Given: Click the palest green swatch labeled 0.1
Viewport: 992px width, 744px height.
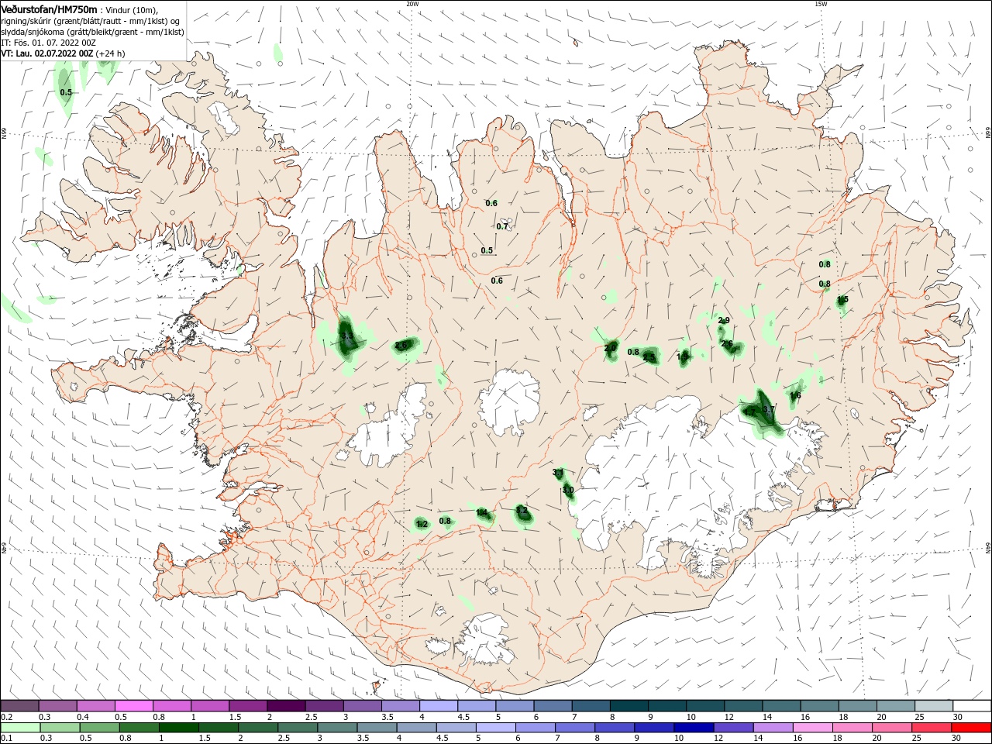Looking at the screenshot, I should (19, 728).
